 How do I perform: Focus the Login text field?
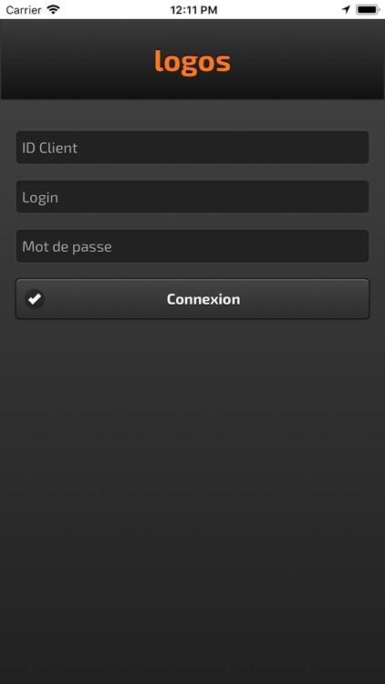click(x=192, y=197)
